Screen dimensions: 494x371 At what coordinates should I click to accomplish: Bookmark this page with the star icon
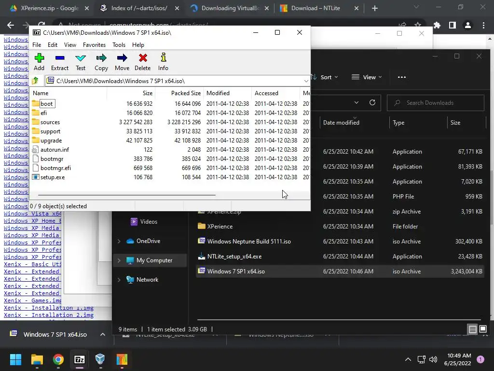point(418,25)
